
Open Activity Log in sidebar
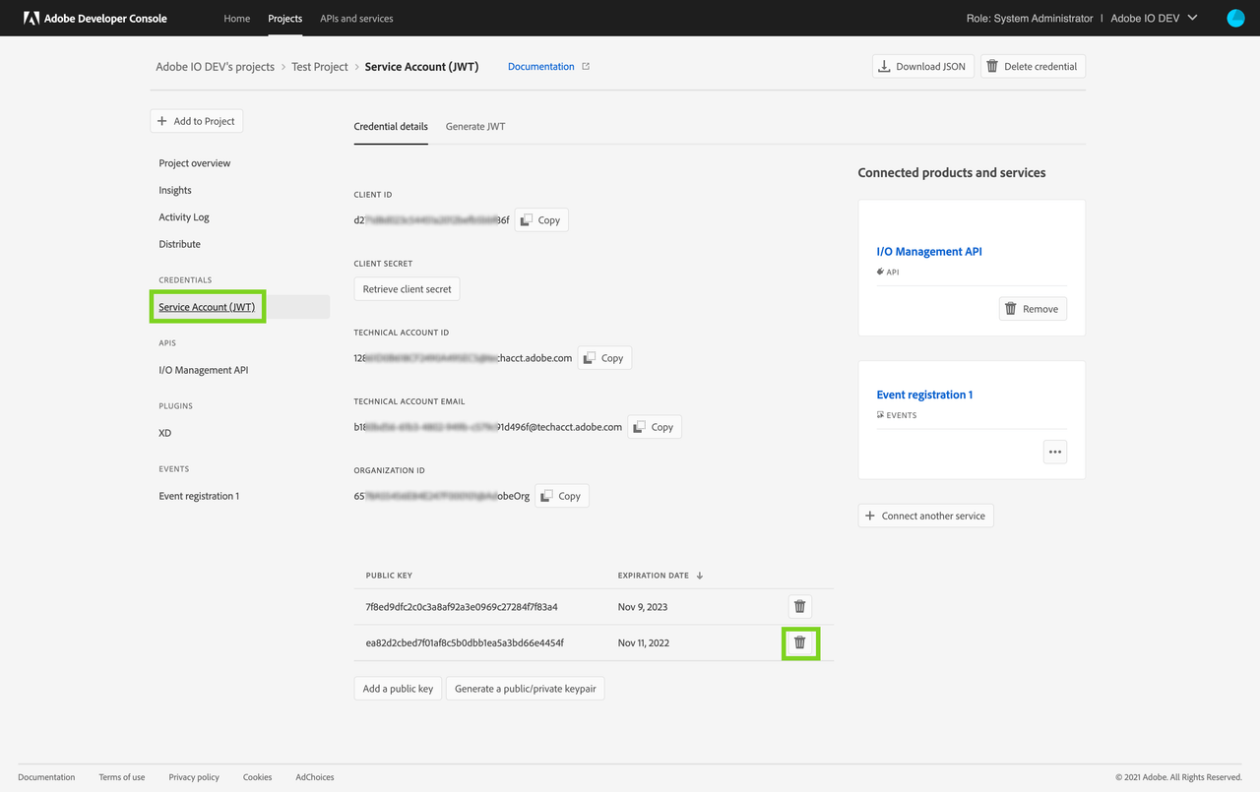pyautogui.click(x=184, y=217)
